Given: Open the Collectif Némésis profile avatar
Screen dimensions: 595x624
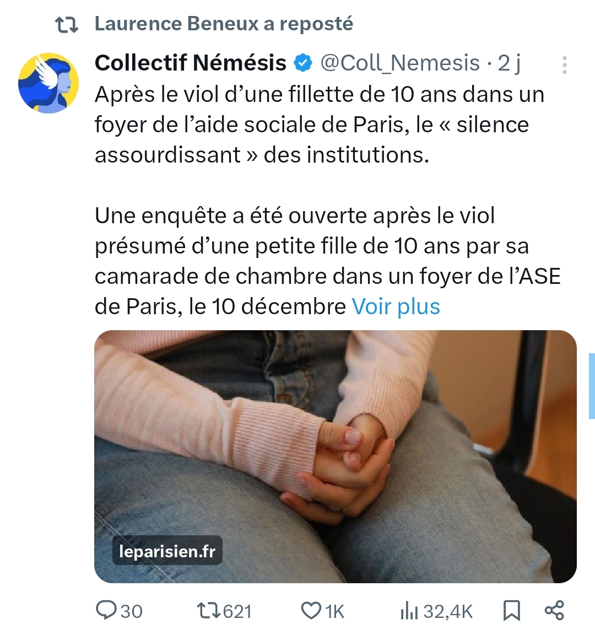Looking at the screenshot, I should click(48, 83).
